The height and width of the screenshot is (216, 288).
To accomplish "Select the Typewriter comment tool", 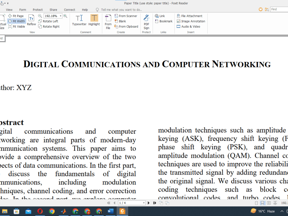I will pyautogui.click(x=79, y=20).
